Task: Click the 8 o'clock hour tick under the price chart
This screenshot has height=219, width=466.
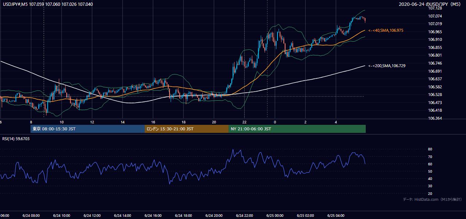Action: (31, 122)
